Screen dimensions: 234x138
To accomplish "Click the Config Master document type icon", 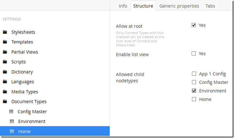I will (11, 111).
